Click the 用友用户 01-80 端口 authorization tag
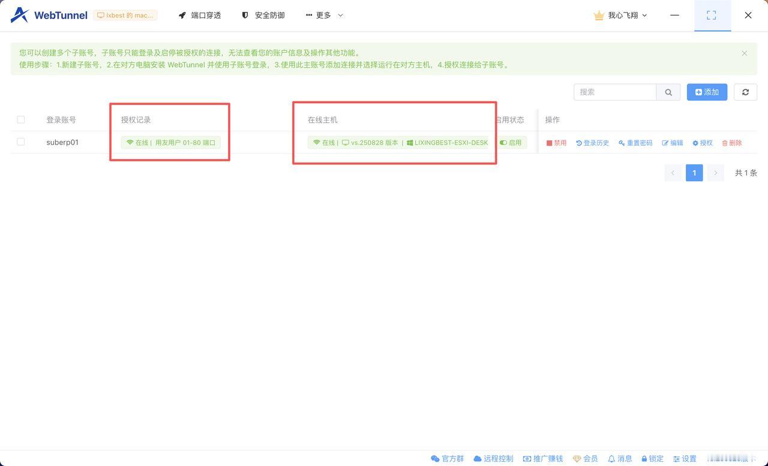The image size is (768, 466). pyautogui.click(x=171, y=143)
